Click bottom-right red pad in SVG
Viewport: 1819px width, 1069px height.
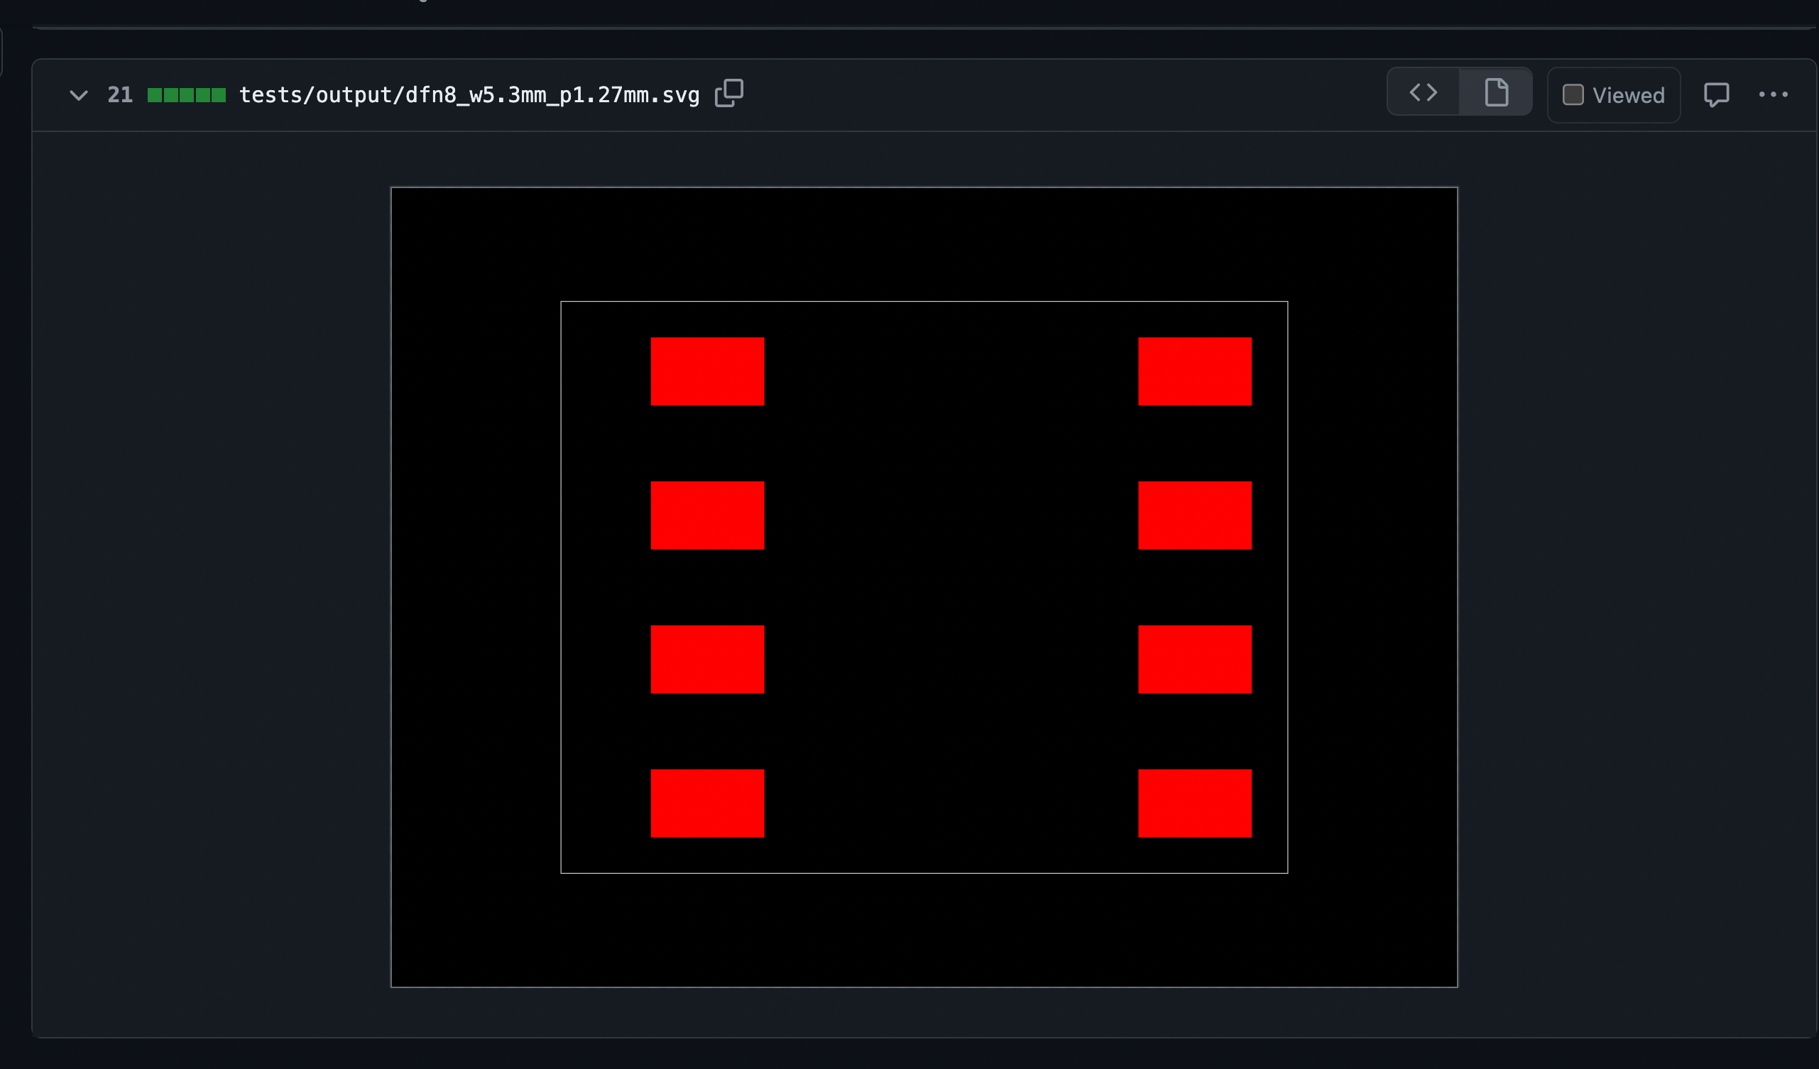[1194, 803]
